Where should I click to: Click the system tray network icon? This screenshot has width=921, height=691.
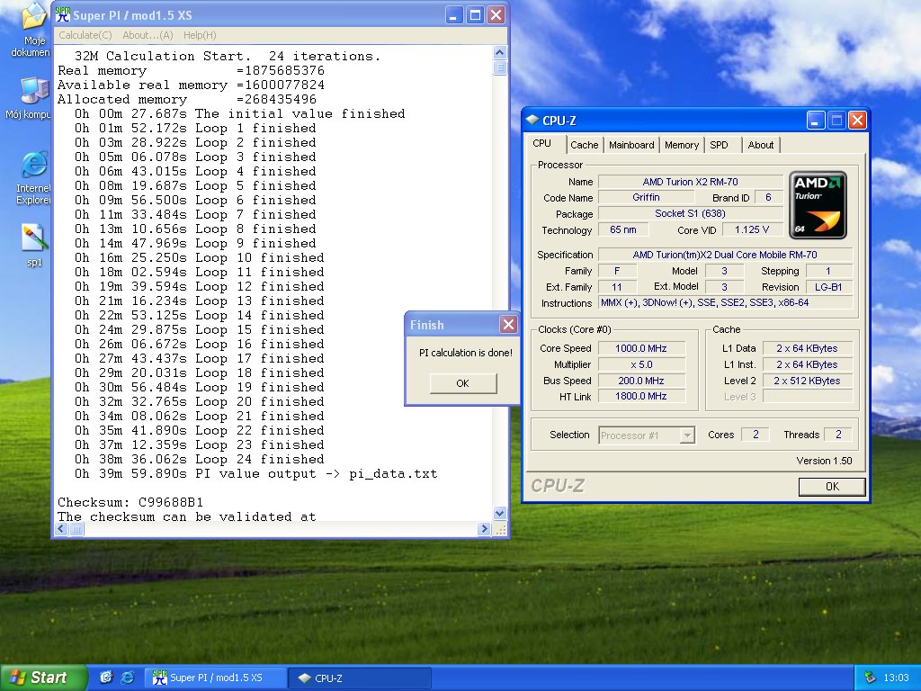click(870, 678)
